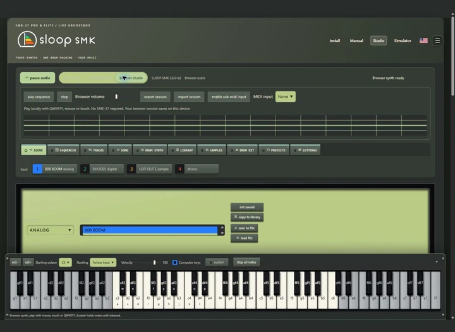Select track 2 RHODES digital
455x332 pixels.
coord(102,169)
